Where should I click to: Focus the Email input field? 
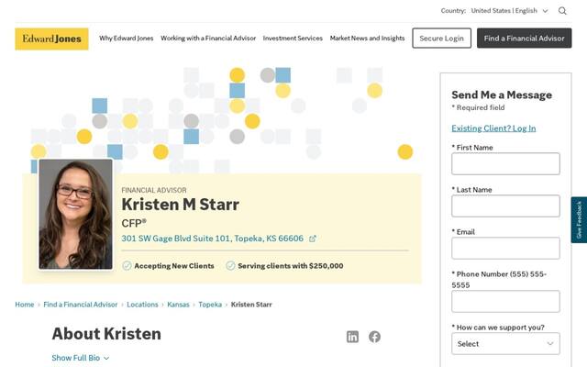(505, 249)
